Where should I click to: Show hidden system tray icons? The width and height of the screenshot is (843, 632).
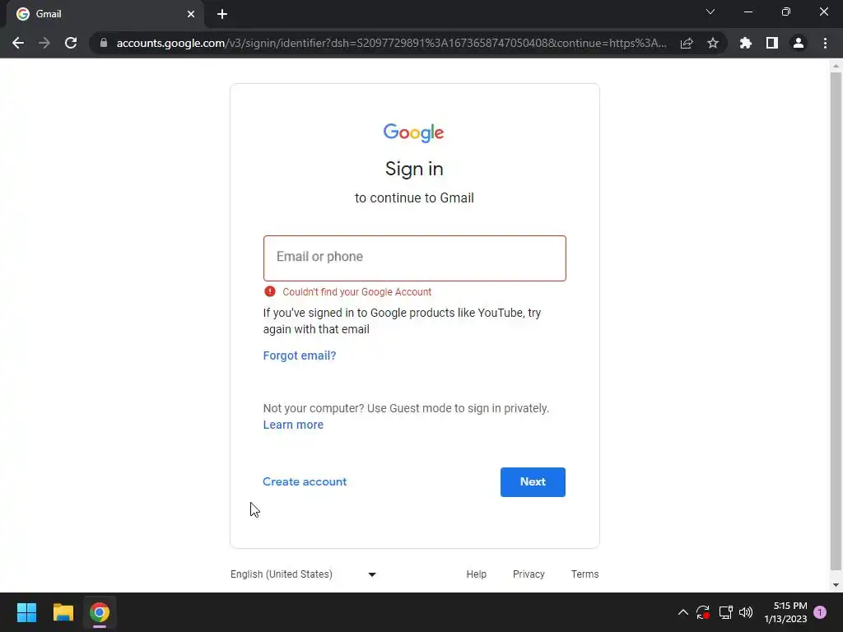[x=682, y=612]
